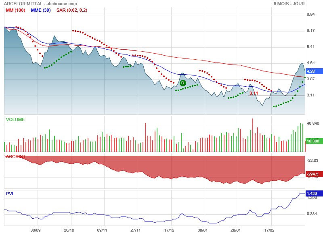Click the red 3.11 support level label
The image size is (323, 234).
click(x=254, y=93)
